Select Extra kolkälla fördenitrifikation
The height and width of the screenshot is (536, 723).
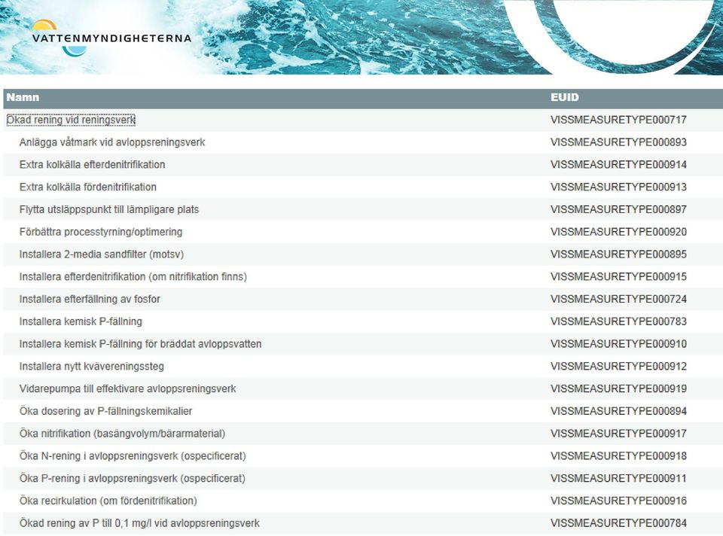click(x=87, y=187)
